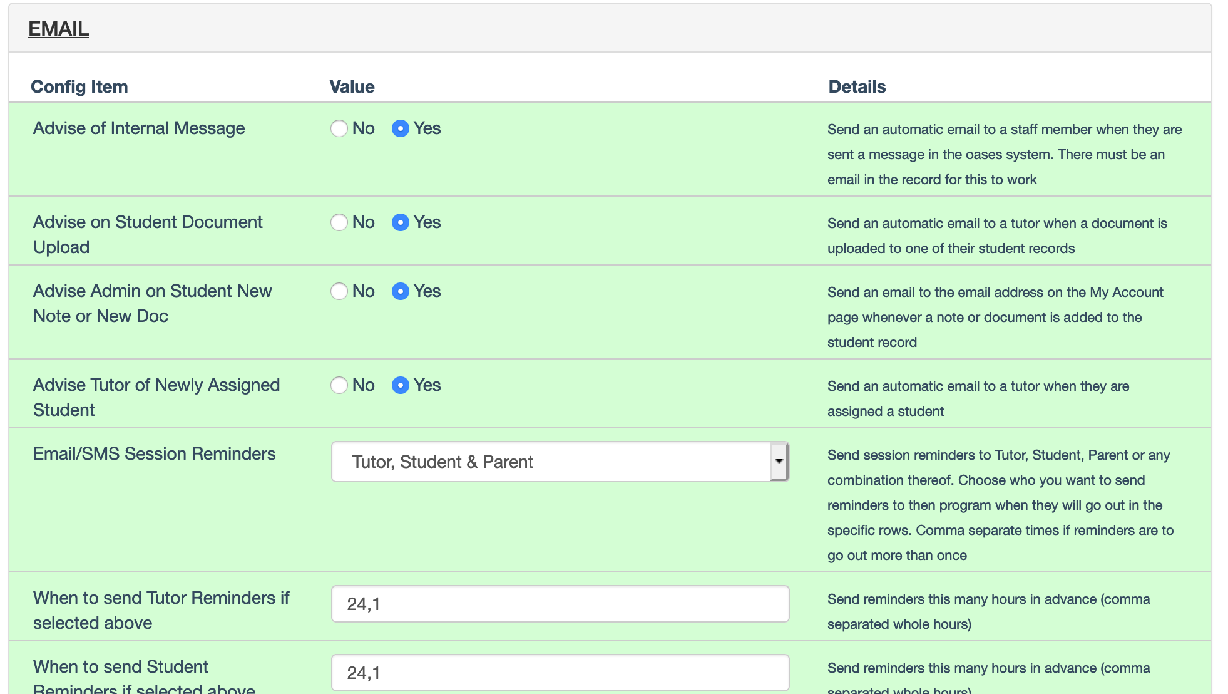
Task: Select No for Advise of Internal Message
Action: 339,128
